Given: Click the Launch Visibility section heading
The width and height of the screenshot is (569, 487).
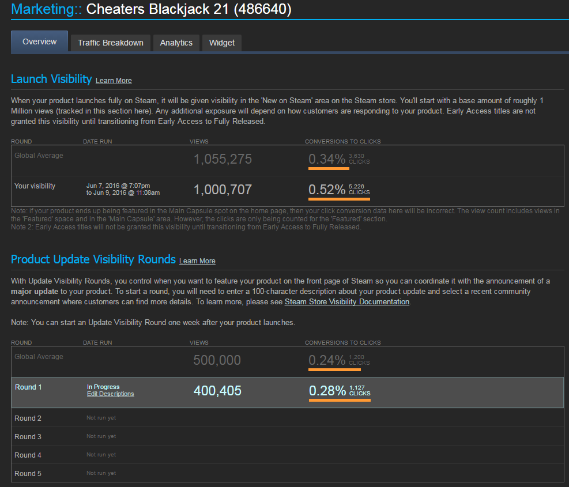Looking at the screenshot, I should click(51, 79).
